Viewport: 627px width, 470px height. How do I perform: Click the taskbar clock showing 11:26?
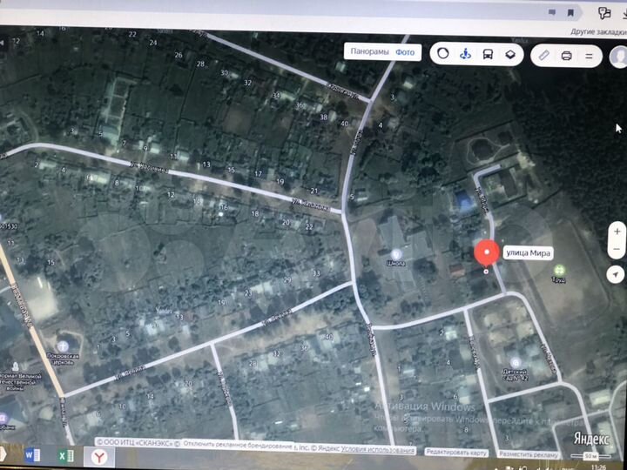coord(597,467)
